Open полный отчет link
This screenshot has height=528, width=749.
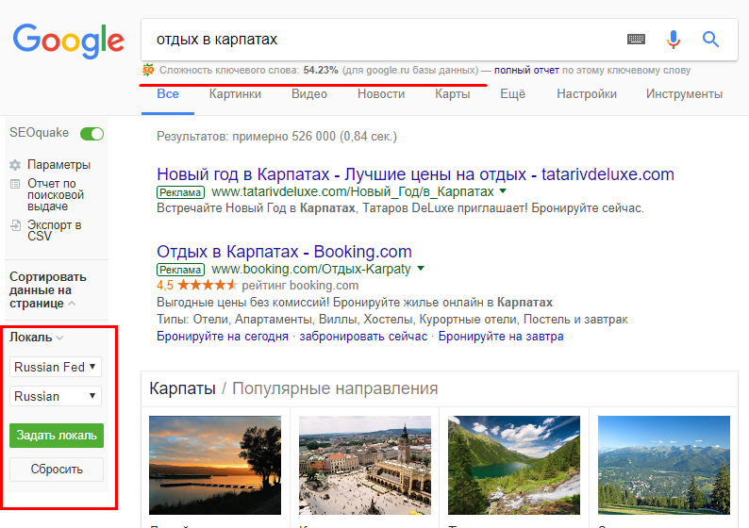coord(526,70)
